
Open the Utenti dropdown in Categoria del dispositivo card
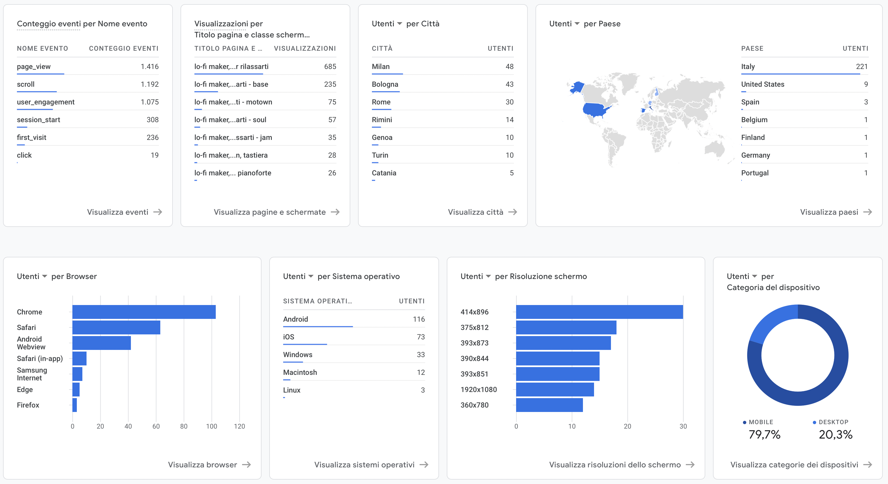point(742,276)
